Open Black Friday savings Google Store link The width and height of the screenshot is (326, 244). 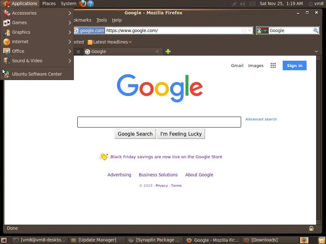click(x=166, y=157)
